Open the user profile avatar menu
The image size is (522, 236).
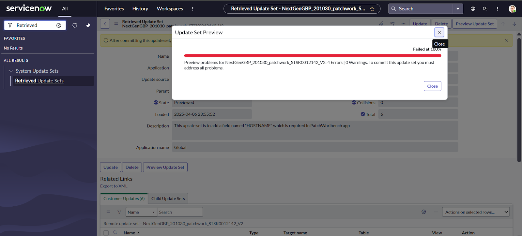(x=512, y=9)
